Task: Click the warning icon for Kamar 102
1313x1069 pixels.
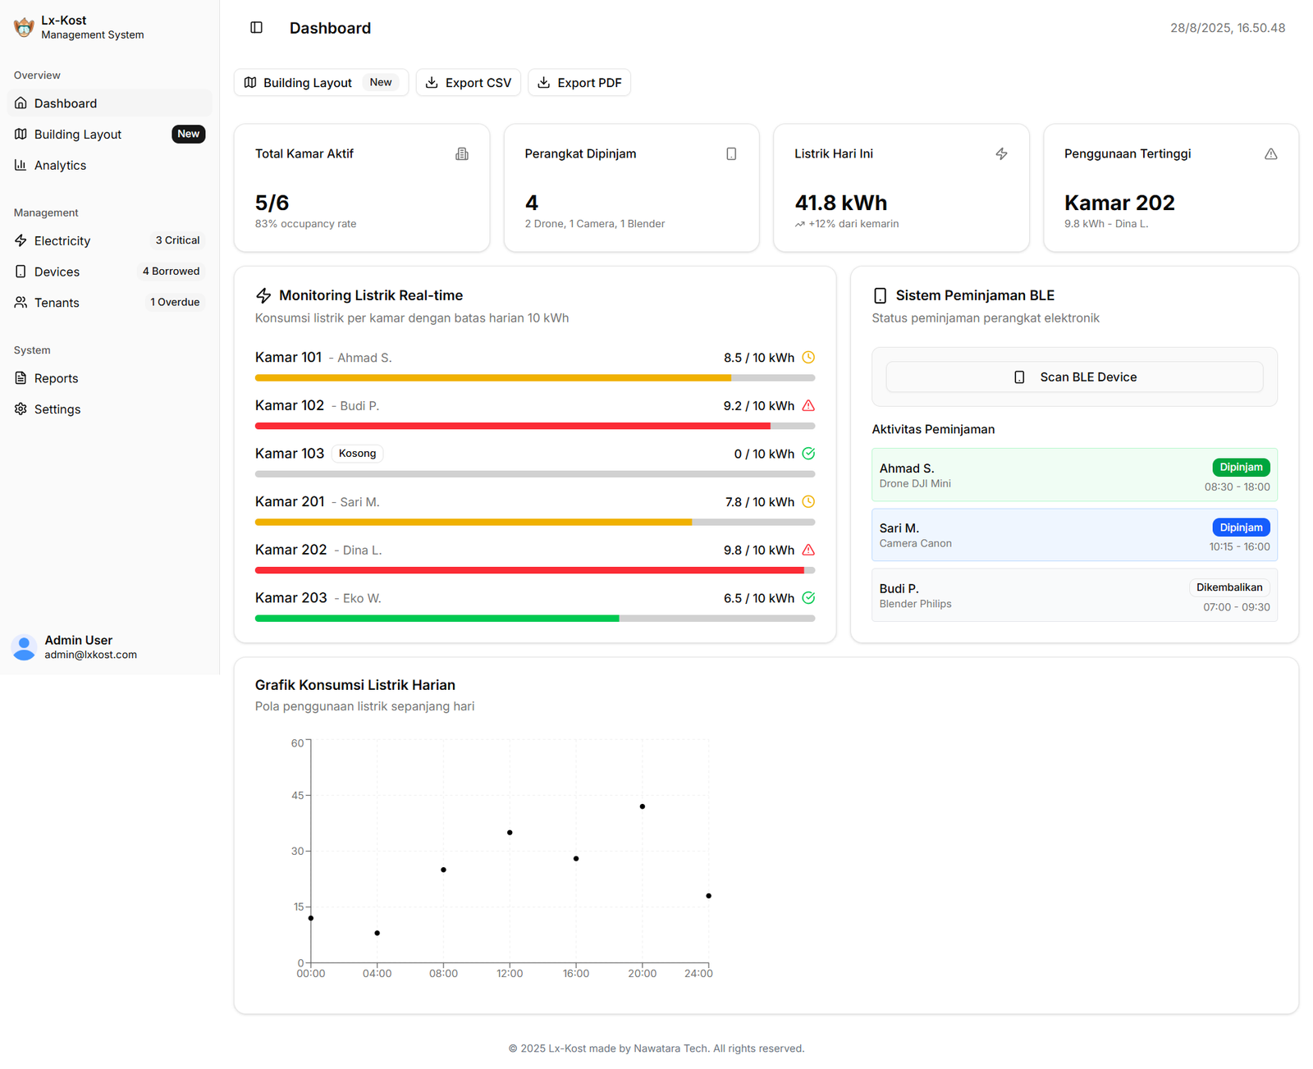Action: pyautogui.click(x=808, y=406)
